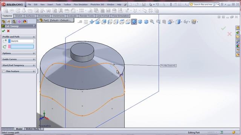241x135 pixels.
Task: Open the ConfigurationManager tab icon
Action: tap(14, 22)
